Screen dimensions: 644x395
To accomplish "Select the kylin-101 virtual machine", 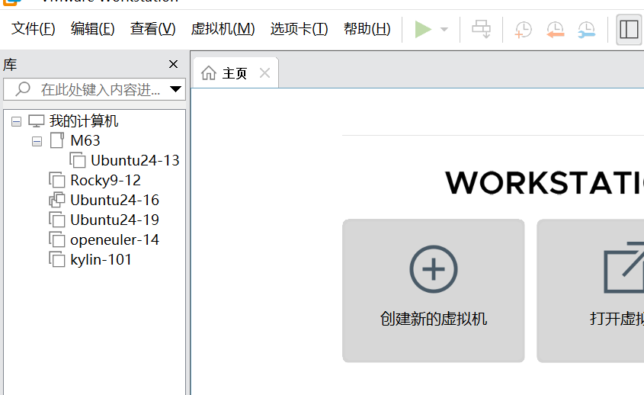I will pos(101,259).
